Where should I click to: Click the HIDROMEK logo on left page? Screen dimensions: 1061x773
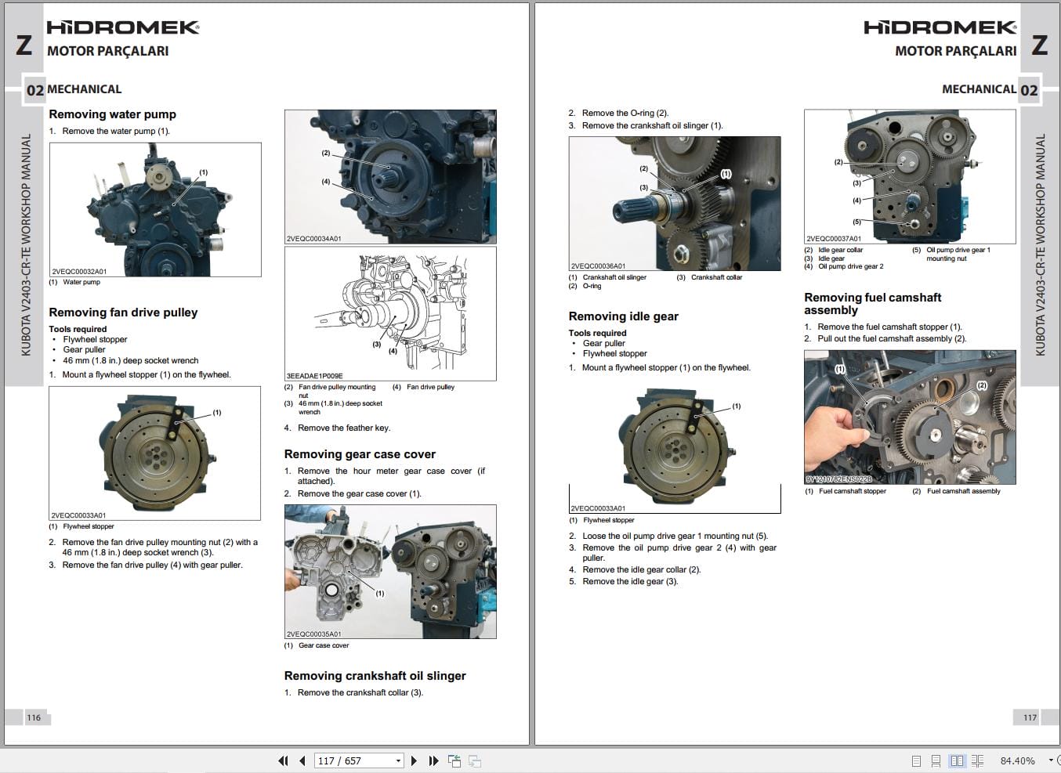coord(123,27)
